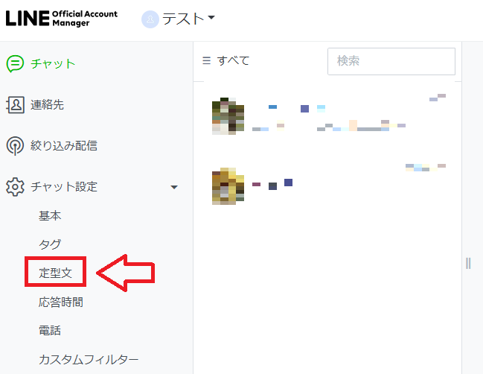Open the すべて chat filter

click(233, 60)
